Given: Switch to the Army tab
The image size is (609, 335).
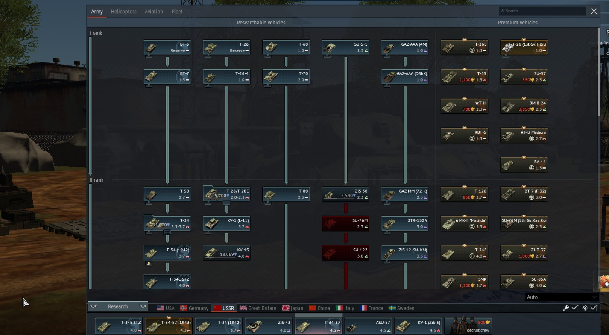Looking at the screenshot, I should pos(97,12).
